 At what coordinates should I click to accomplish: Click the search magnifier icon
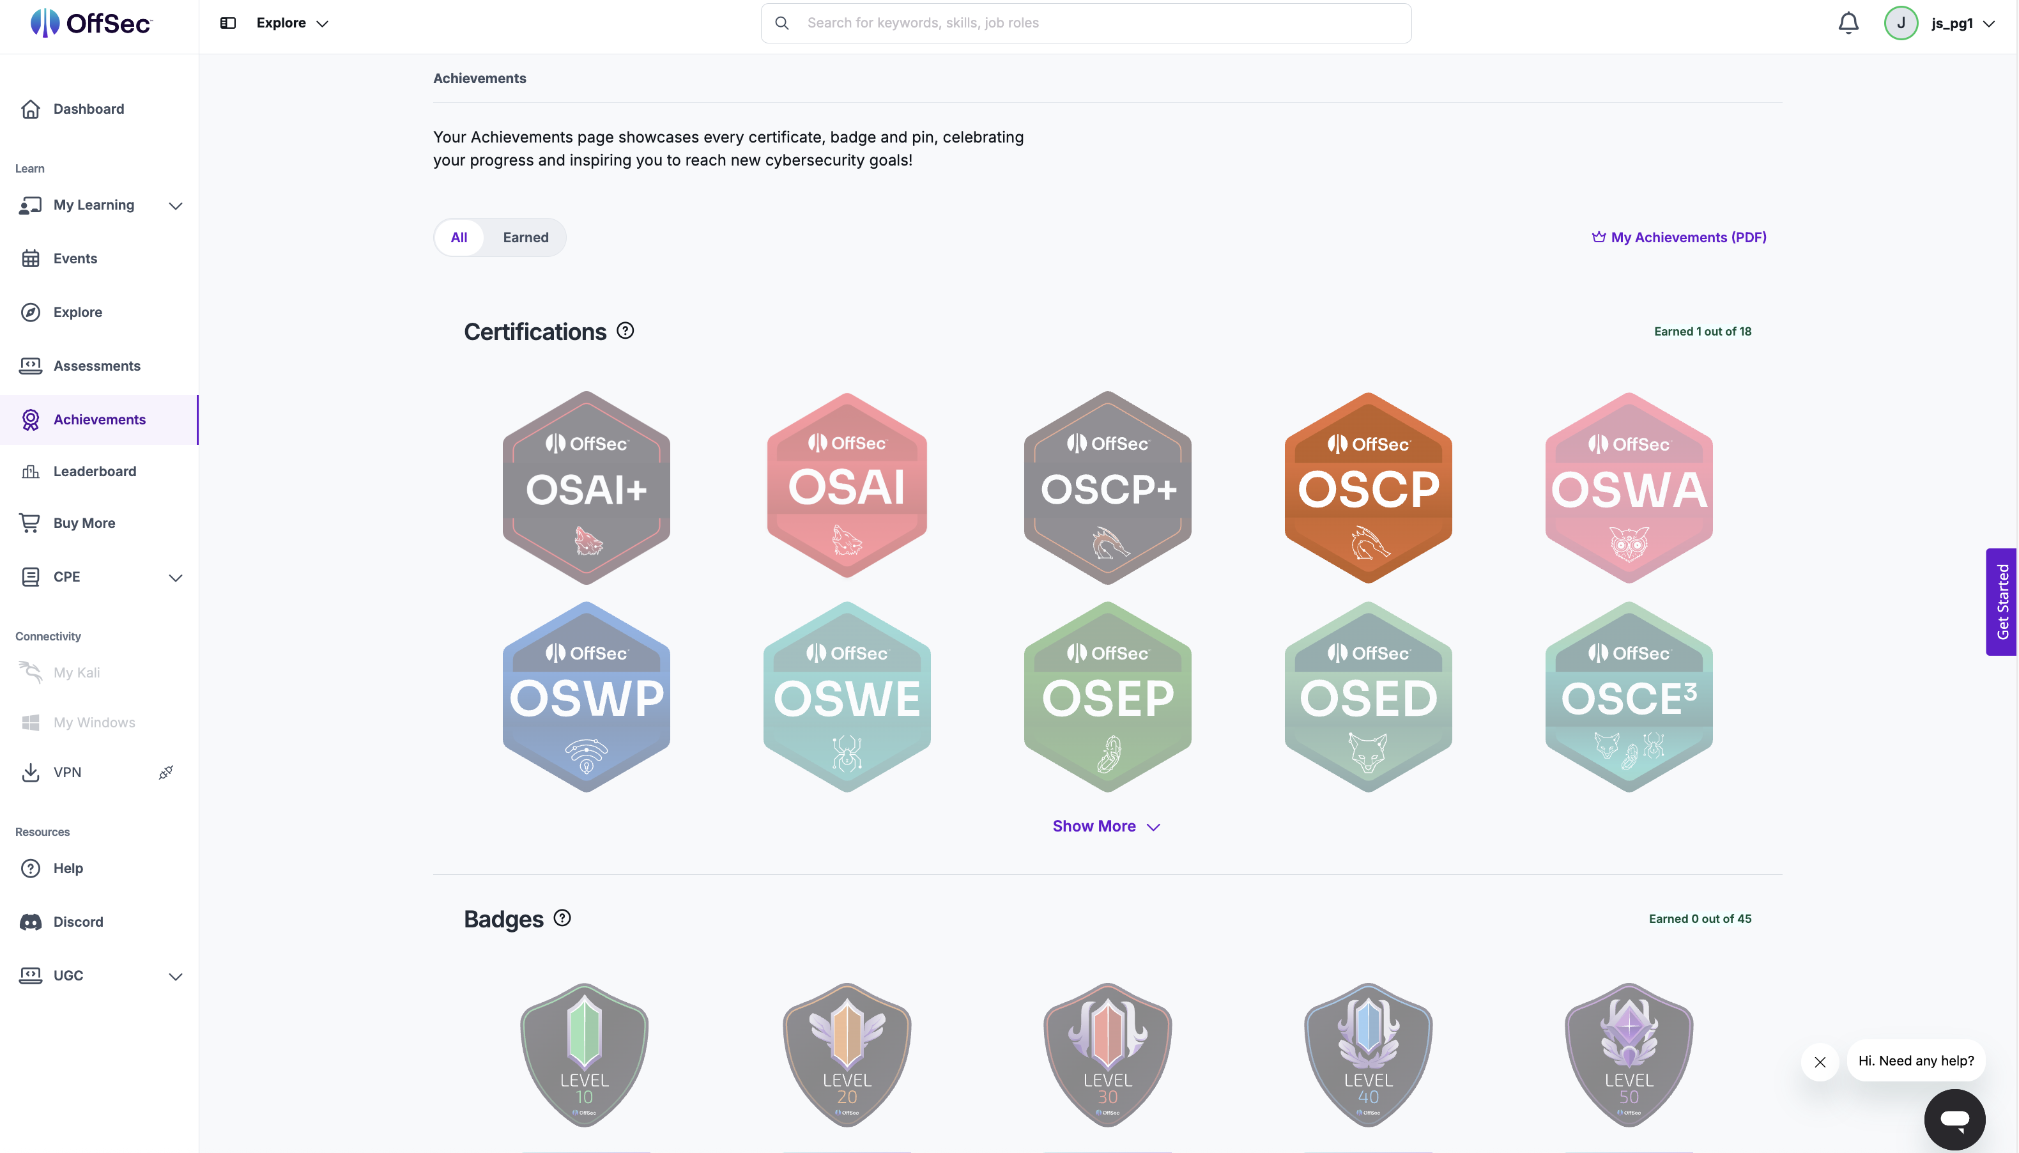point(781,23)
